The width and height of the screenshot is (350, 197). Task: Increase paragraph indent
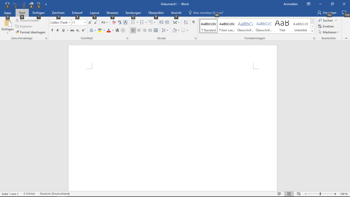coord(167,23)
